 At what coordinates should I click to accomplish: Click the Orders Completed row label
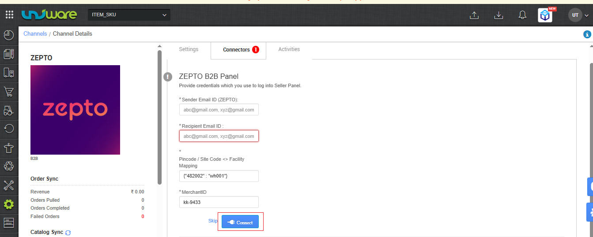(x=50, y=208)
